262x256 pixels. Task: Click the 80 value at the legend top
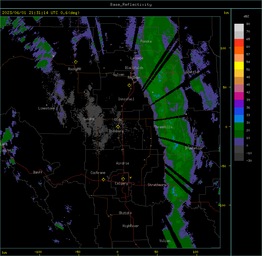248,24
